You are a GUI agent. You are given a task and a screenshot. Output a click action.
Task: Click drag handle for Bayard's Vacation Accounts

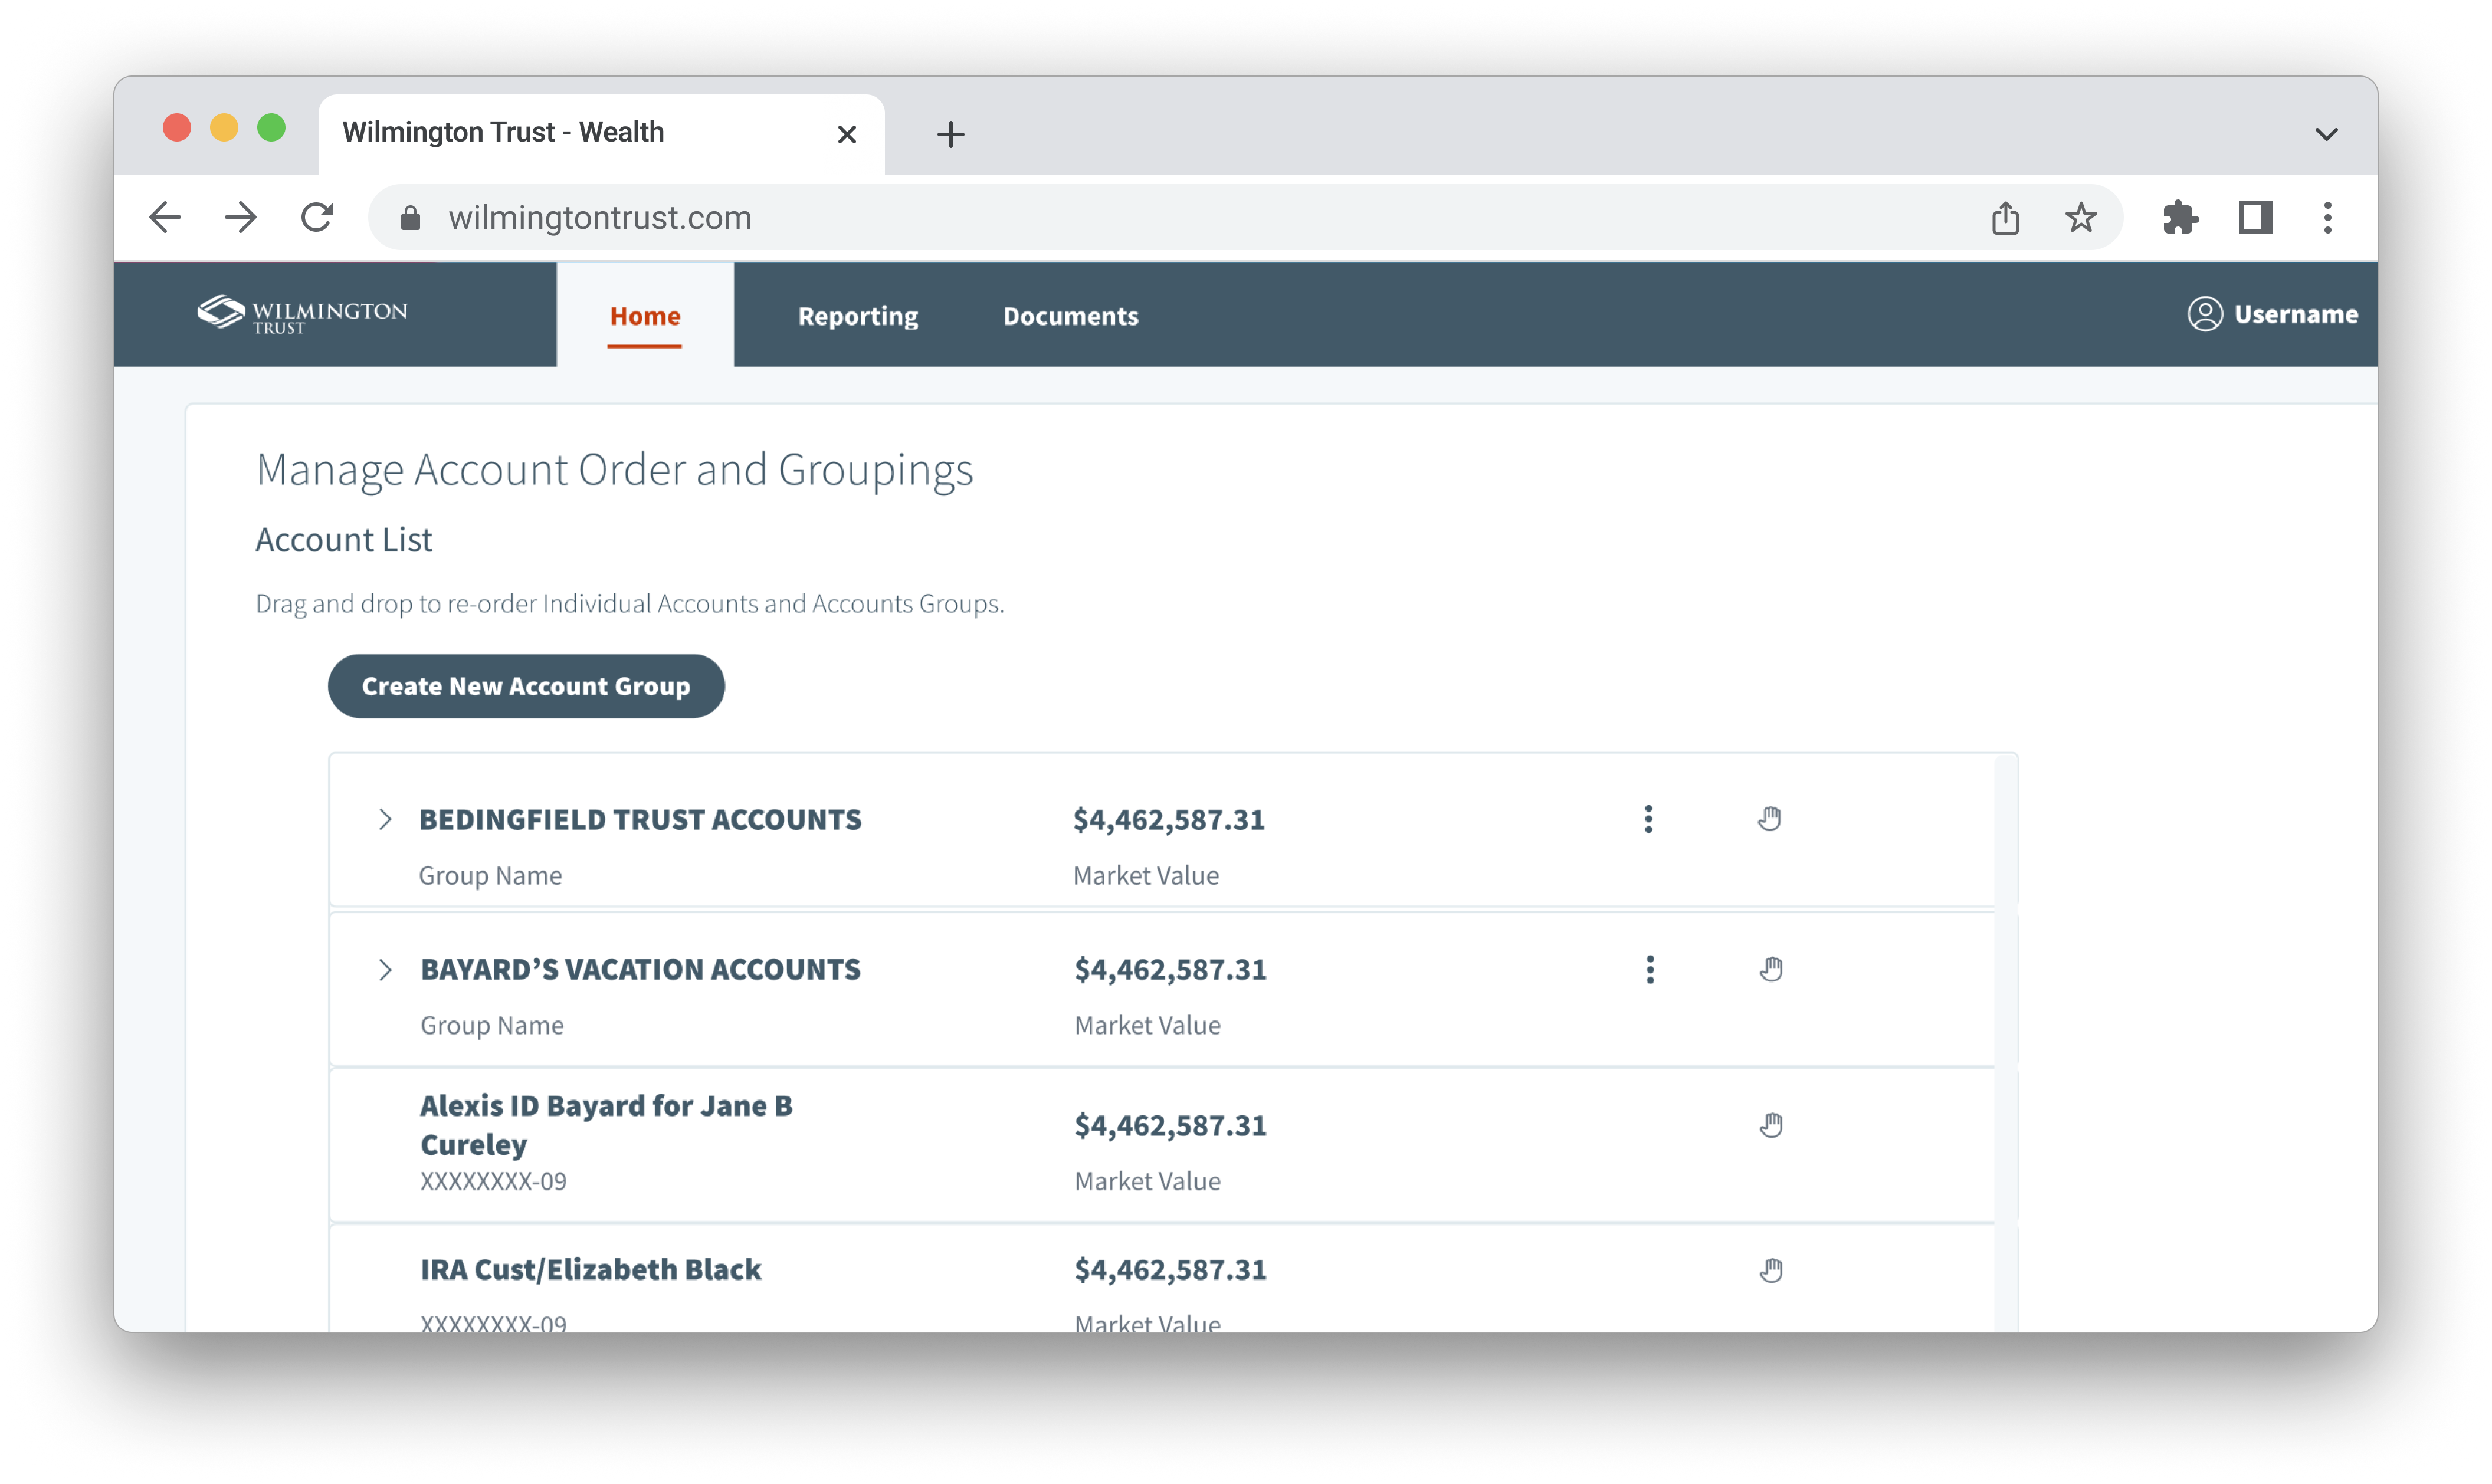click(1771, 968)
